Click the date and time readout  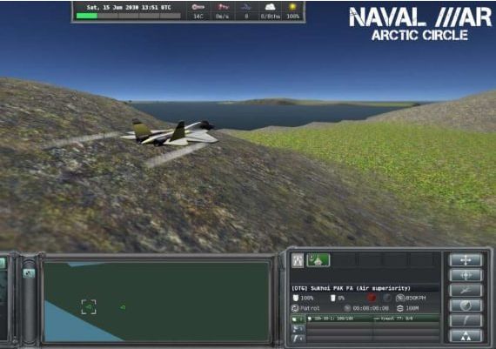(x=129, y=7)
